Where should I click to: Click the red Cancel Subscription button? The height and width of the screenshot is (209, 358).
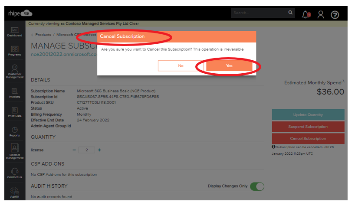[x=308, y=138]
